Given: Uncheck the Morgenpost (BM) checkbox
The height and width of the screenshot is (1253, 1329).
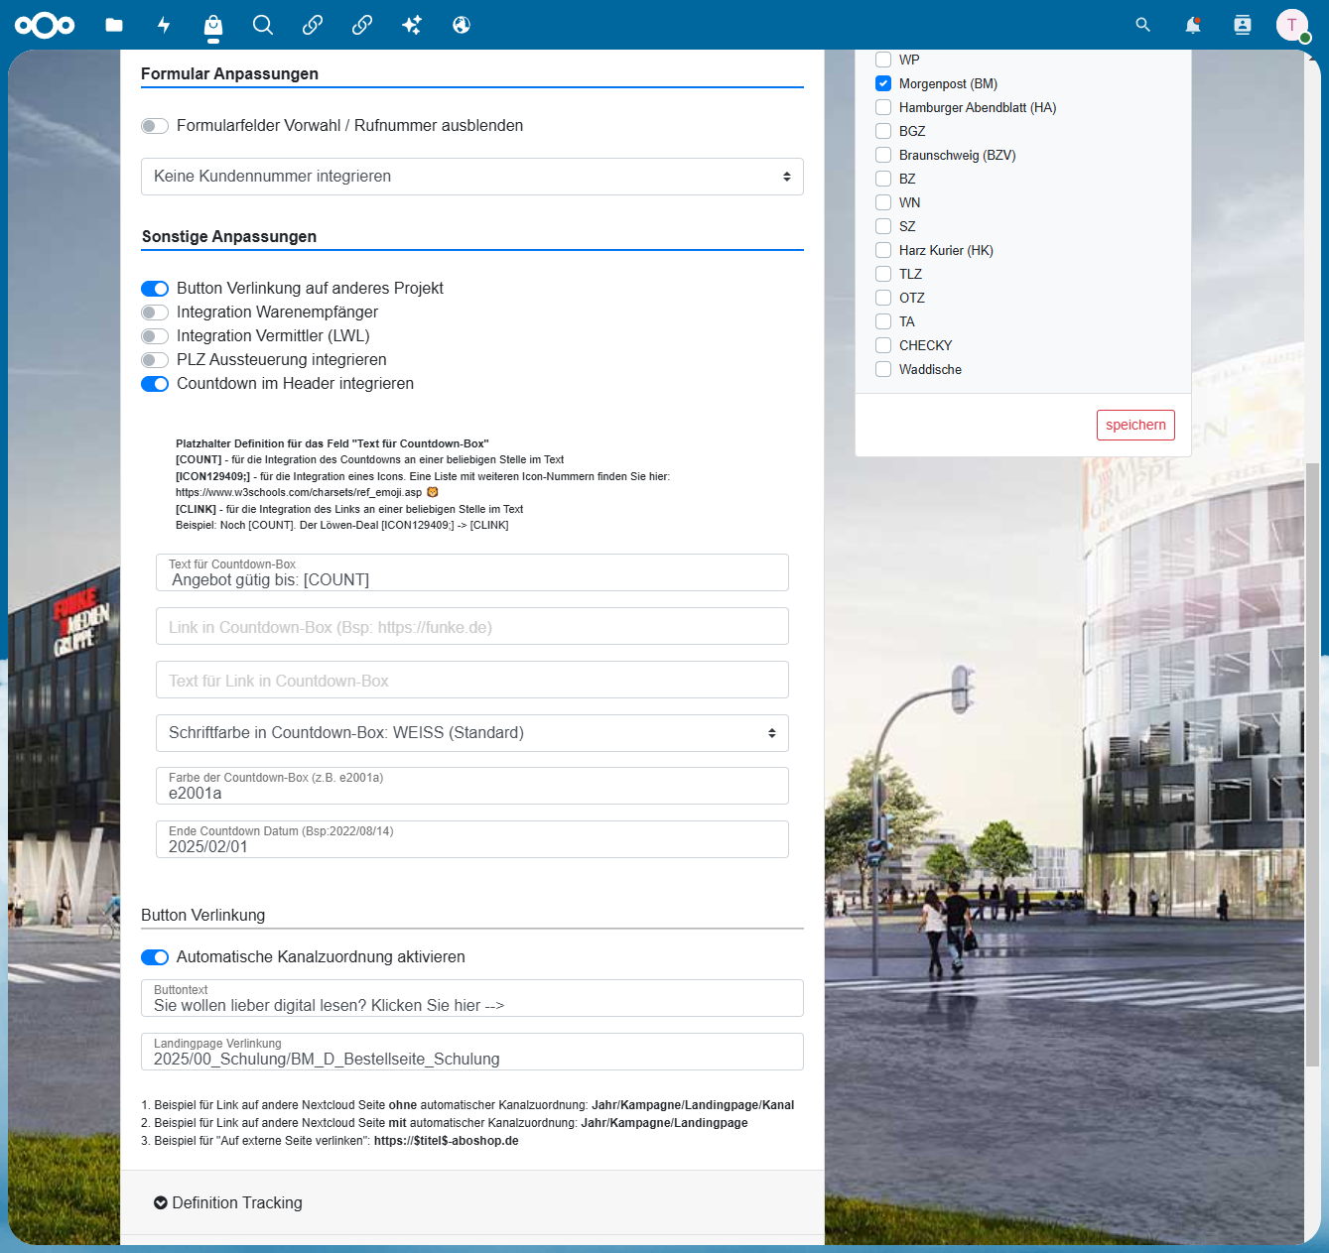Looking at the screenshot, I should (883, 83).
